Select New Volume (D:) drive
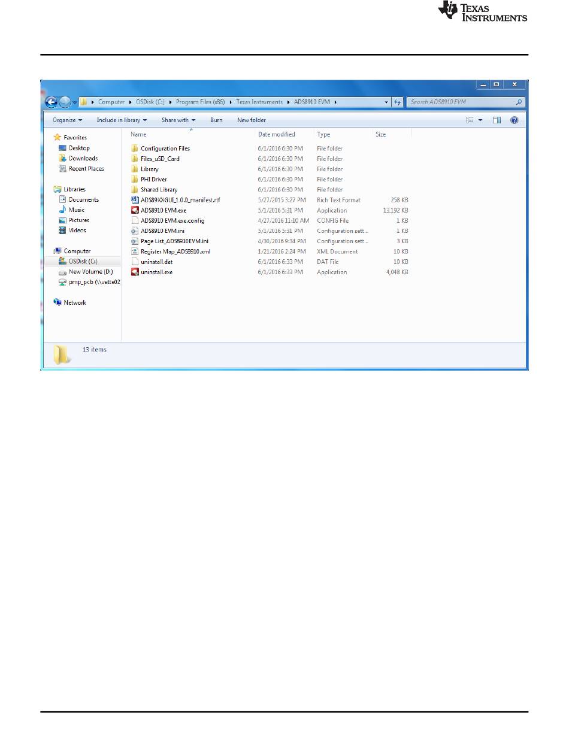The width and height of the screenshot is (569, 743). (90, 272)
